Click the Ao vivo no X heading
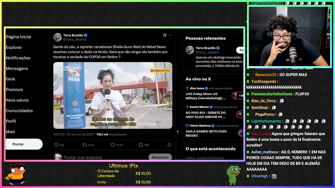The width and height of the screenshot is (335, 188). point(198,79)
